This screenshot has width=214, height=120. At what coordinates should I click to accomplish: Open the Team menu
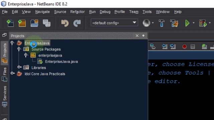click(134, 12)
